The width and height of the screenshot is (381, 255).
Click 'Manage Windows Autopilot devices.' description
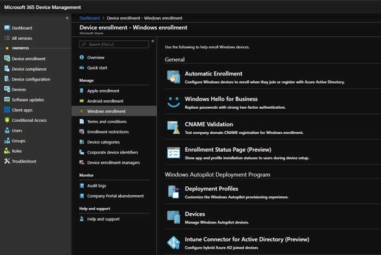(x=217, y=222)
